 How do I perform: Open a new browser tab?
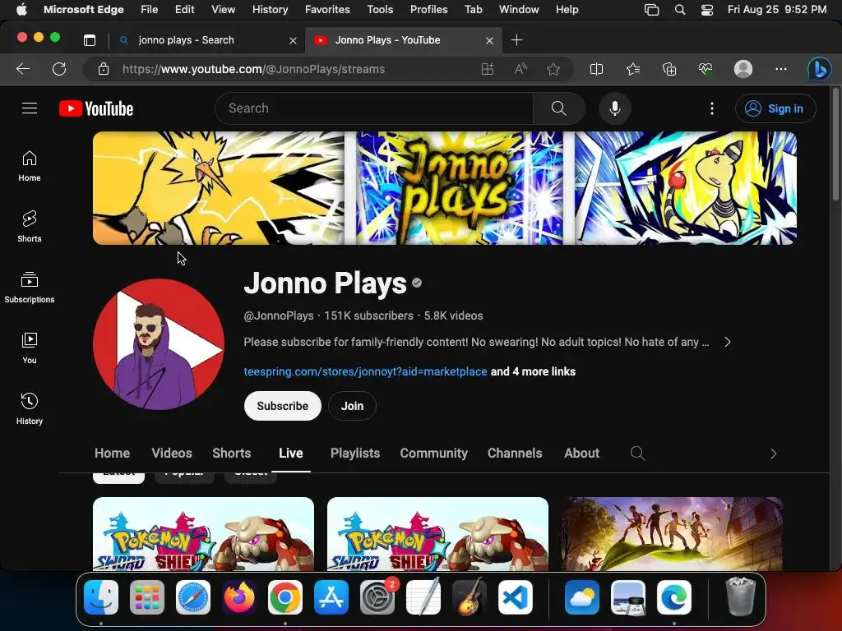click(516, 40)
